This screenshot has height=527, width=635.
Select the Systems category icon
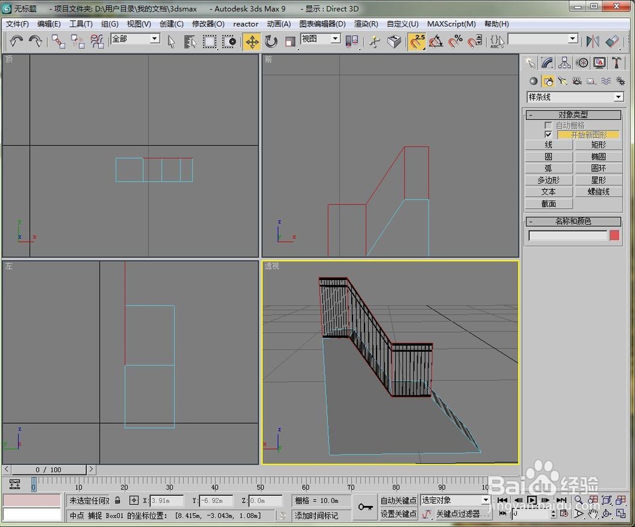click(620, 81)
